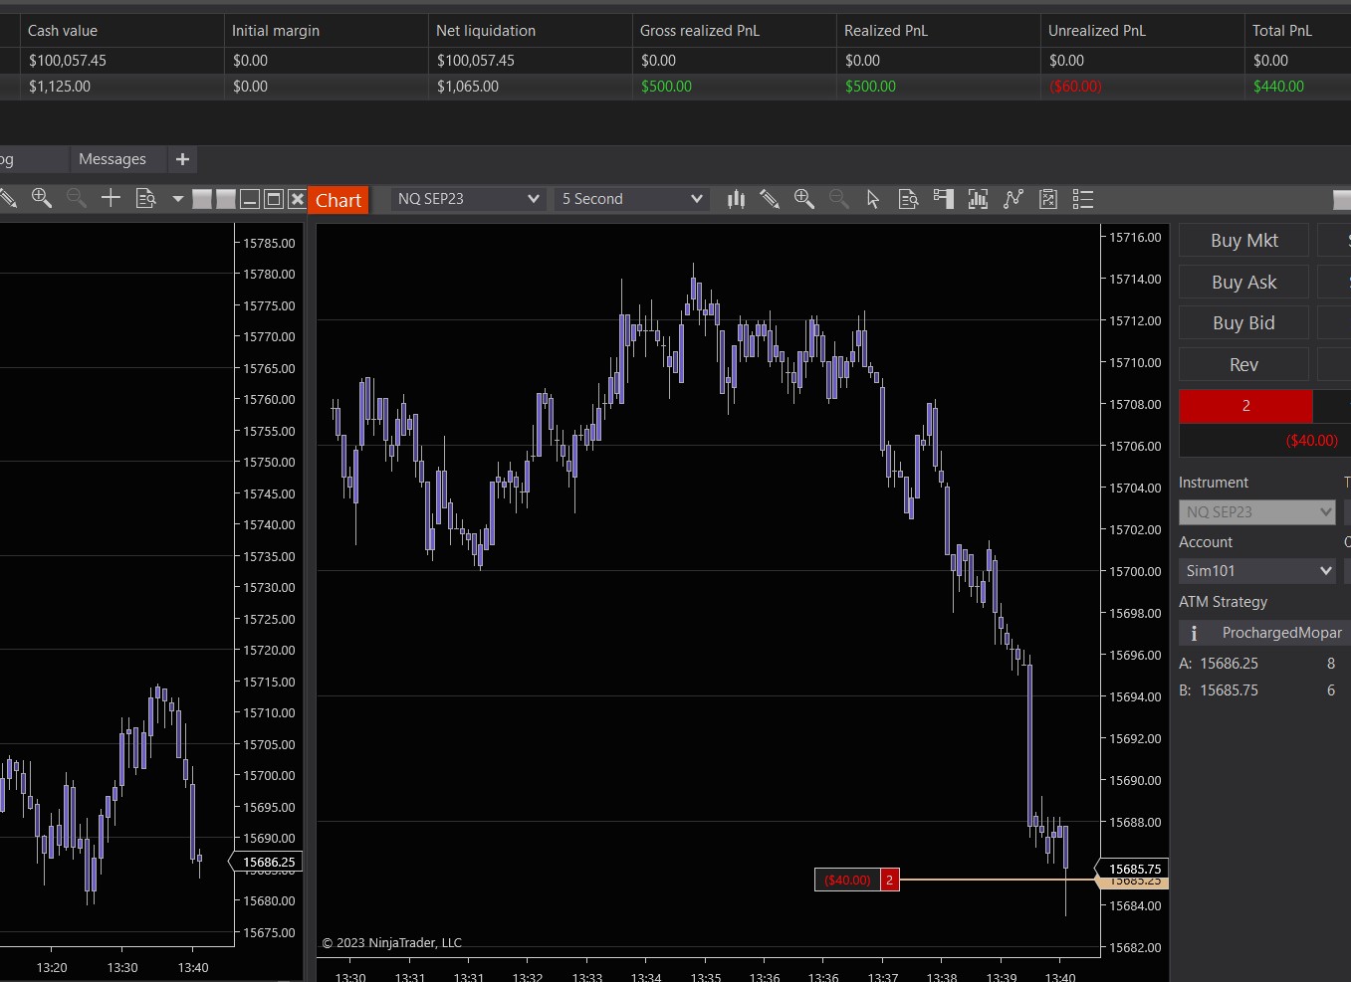Open the Strategies line-node icon
Screen dimensions: 1351x982
pyautogui.click(x=1013, y=199)
